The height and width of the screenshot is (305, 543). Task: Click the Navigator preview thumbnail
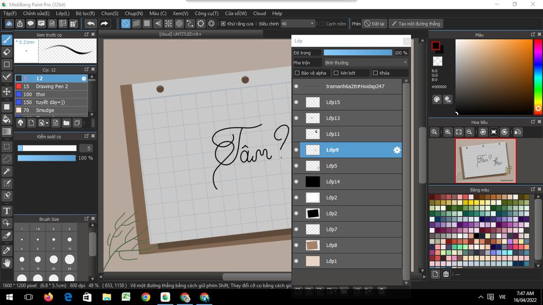(x=486, y=161)
